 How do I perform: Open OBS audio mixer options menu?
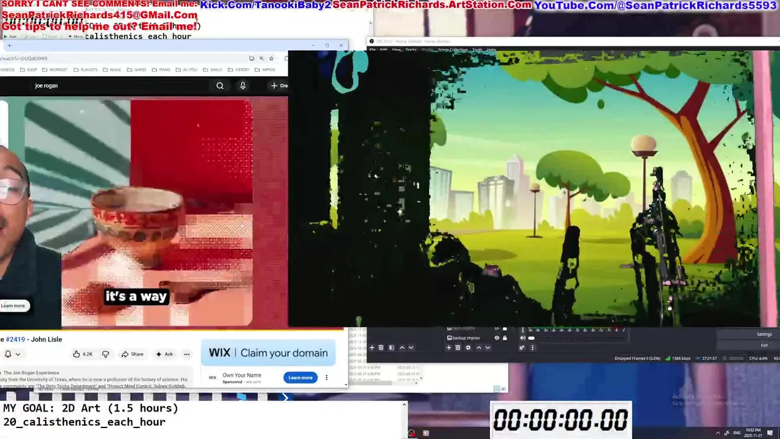coord(533,348)
